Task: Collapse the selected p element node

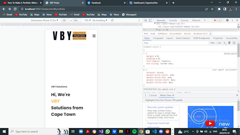Action: (x=157, y=30)
